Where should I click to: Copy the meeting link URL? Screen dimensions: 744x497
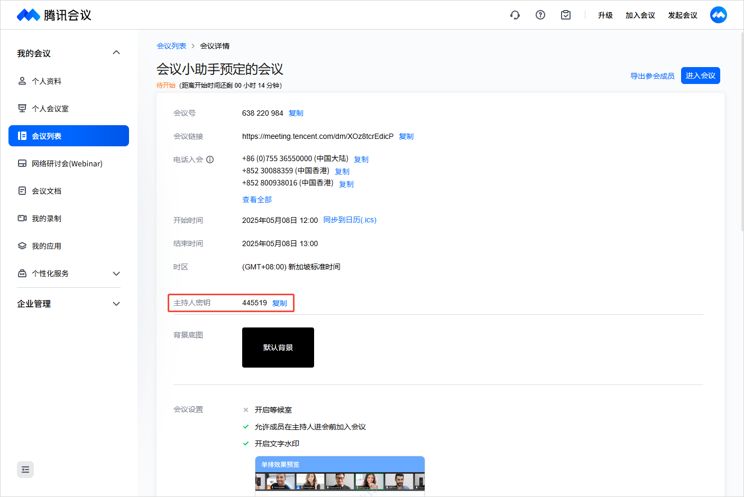406,136
